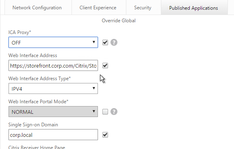Uncheck ICA Proxy Override Global checkbox
Screen dimensions: 234x149
click(105, 43)
